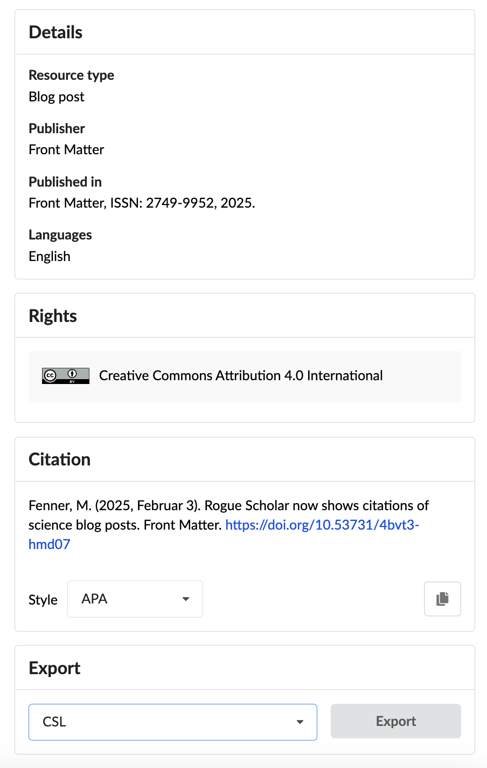The height and width of the screenshot is (768, 487).
Task: Click the Citation section heading
Action: point(59,460)
